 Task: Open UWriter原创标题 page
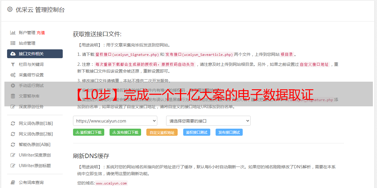click(x=35, y=166)
